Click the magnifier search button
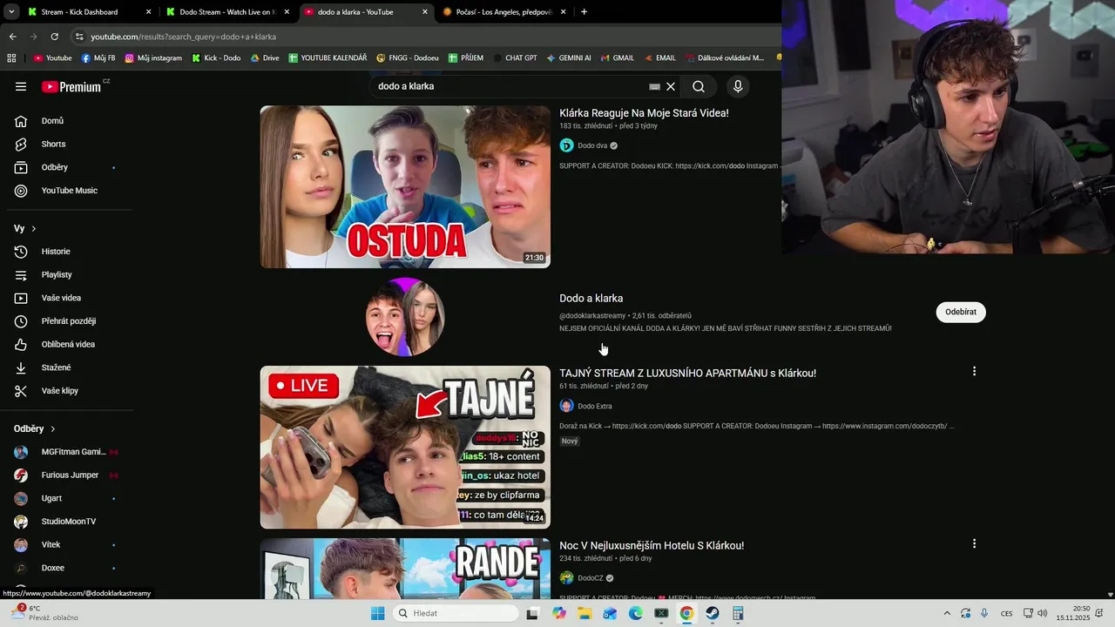Screen dimensions: 1115x627 click(x=699, y=86)
